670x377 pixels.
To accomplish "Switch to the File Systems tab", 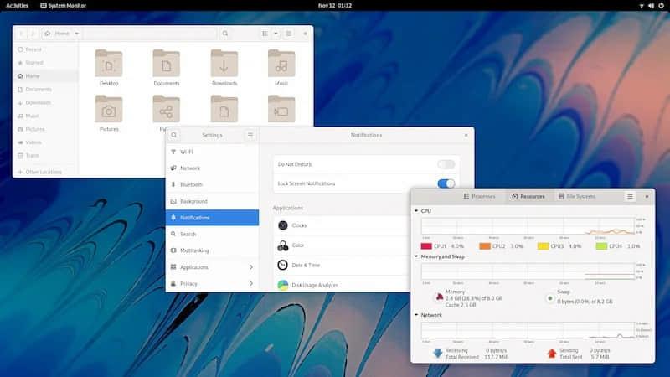I will 576,196.
